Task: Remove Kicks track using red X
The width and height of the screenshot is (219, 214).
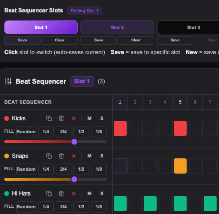Action: pos(74,118)
